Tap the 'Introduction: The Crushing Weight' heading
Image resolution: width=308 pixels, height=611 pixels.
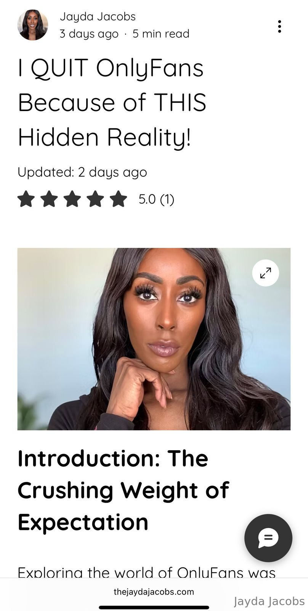click(124, 490)
